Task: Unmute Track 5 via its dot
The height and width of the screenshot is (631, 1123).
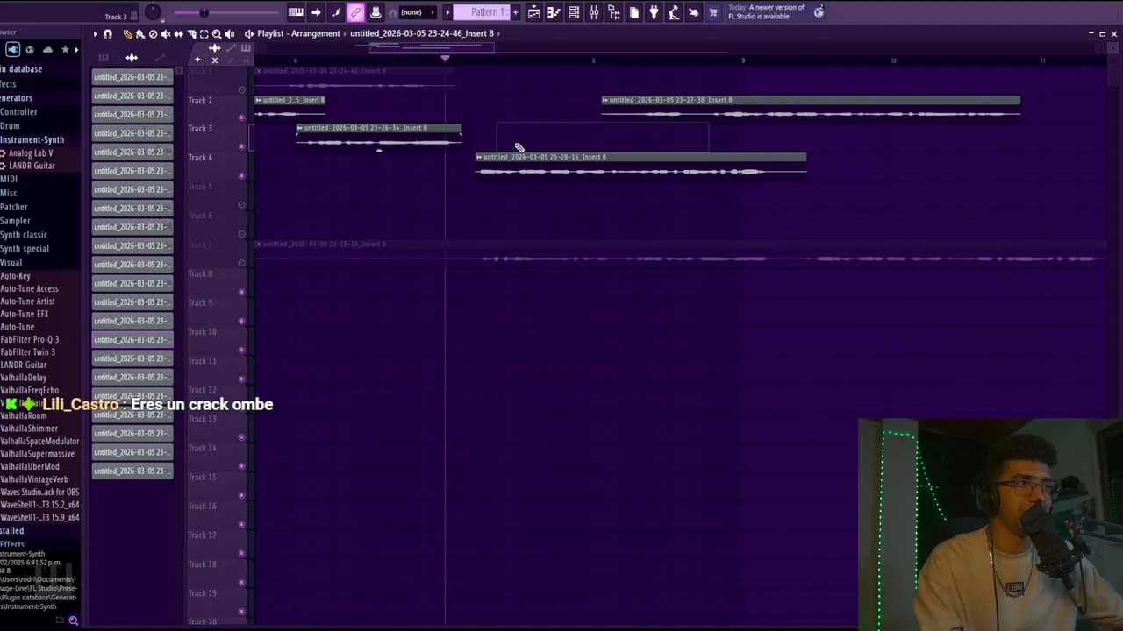Action: [242, 204]
